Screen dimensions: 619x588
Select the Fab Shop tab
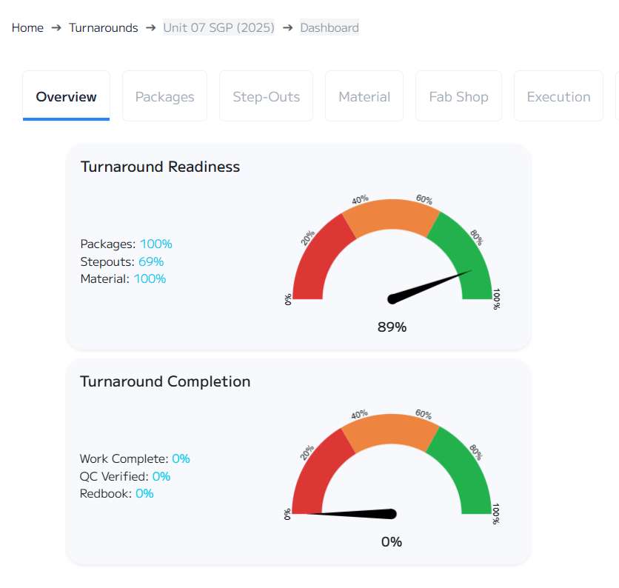[x=458, y=96]
